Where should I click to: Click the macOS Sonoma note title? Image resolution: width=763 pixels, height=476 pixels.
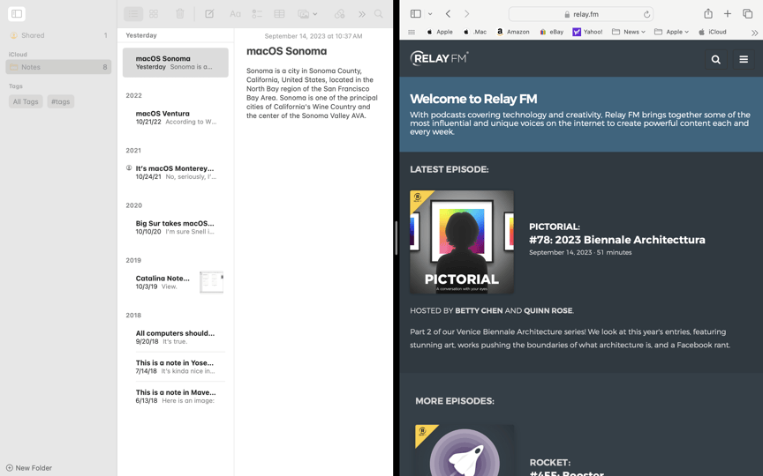click(287, 51)
